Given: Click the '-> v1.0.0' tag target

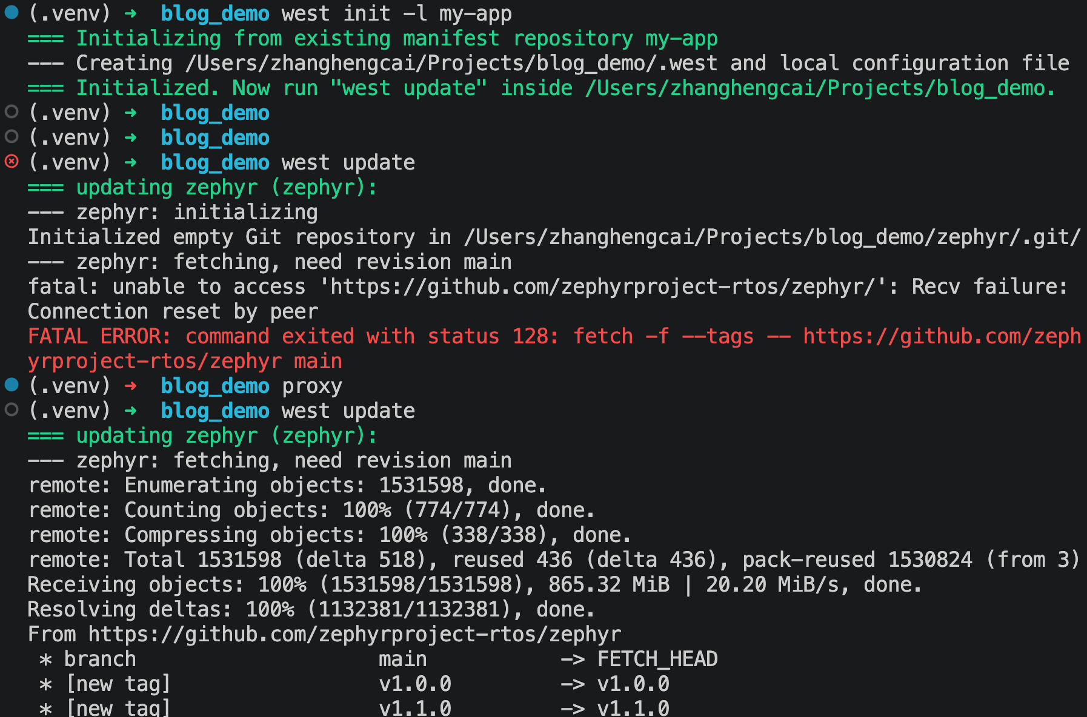Looking at the screenshot, I should coord(615,684).
